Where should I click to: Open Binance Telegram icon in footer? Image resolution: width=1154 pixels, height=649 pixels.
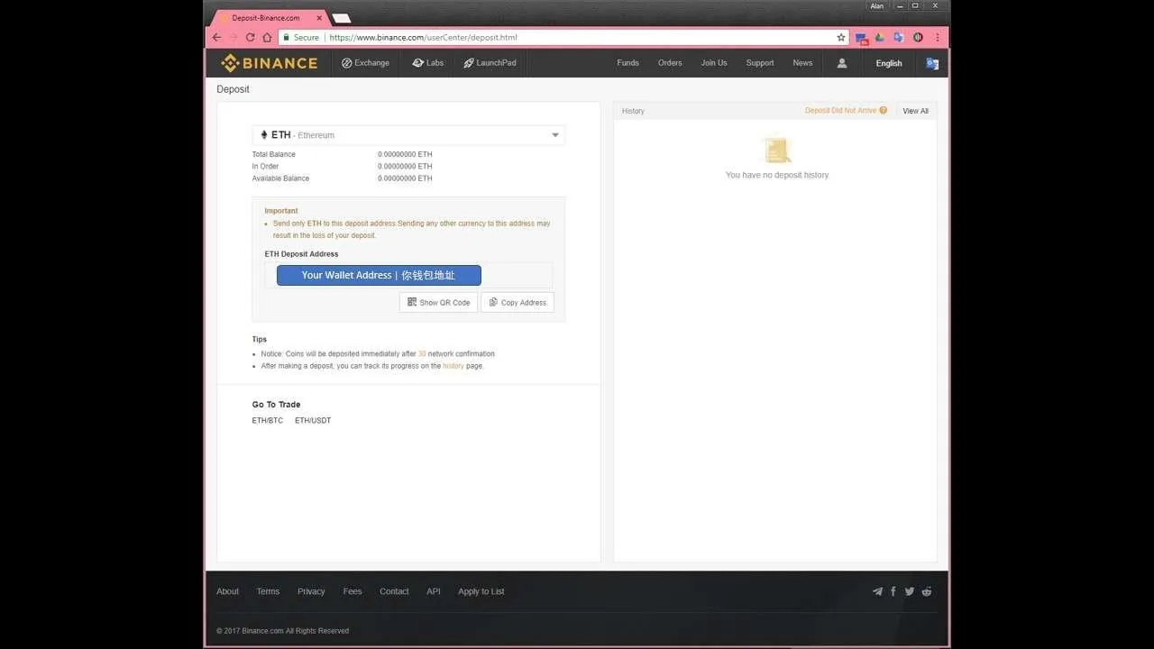[x=877, y=591]
